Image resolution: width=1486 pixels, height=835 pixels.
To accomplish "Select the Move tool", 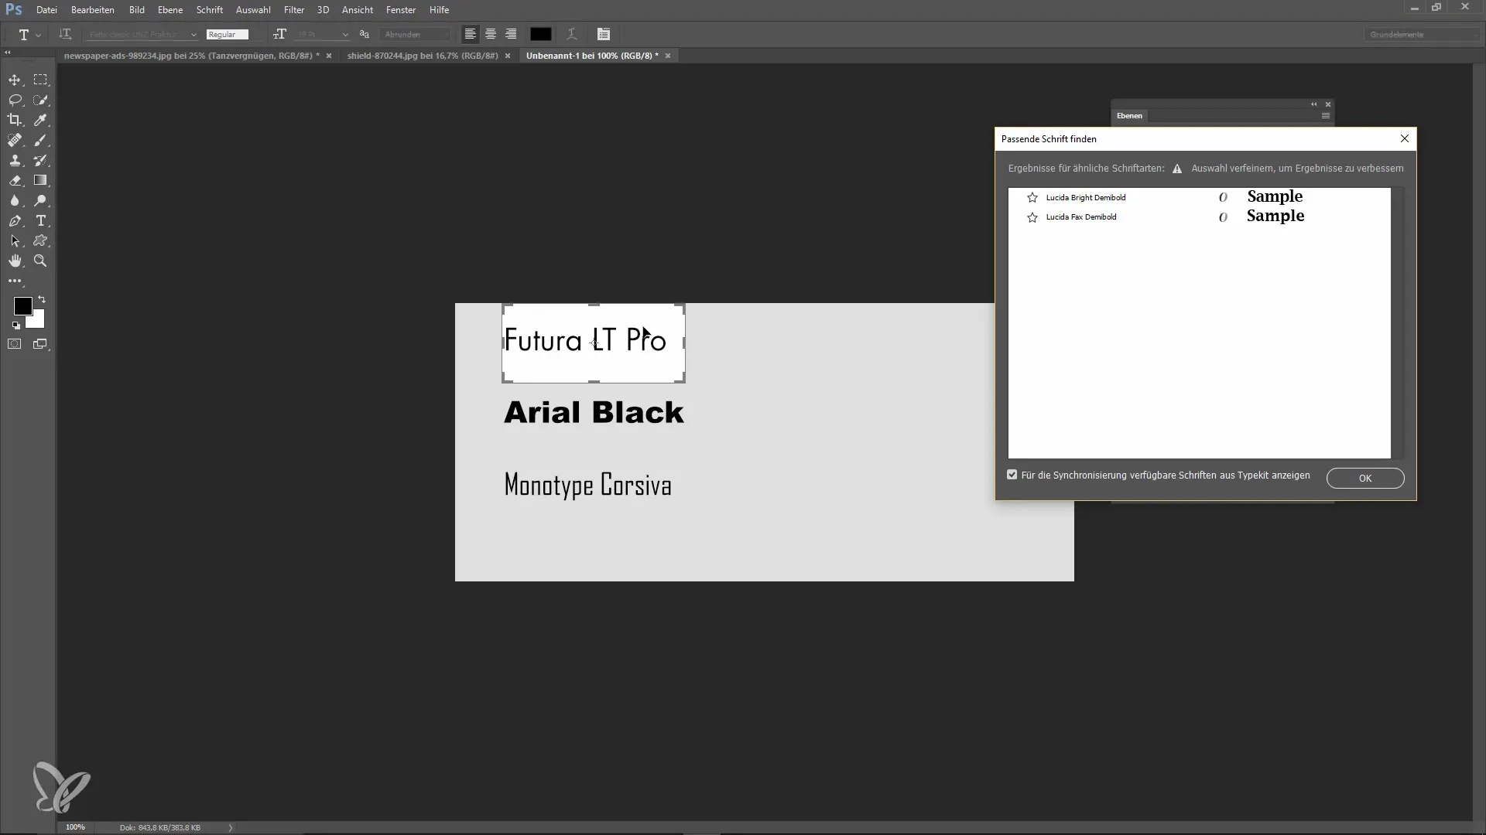I will (15, 80).
